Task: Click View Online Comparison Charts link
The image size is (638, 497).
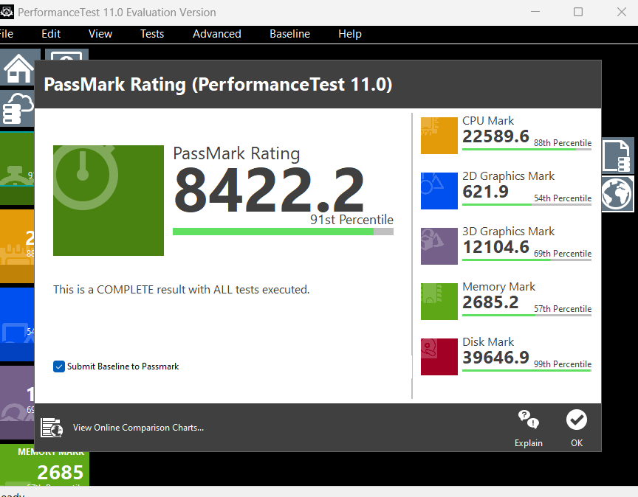Action: pos(138,428)
